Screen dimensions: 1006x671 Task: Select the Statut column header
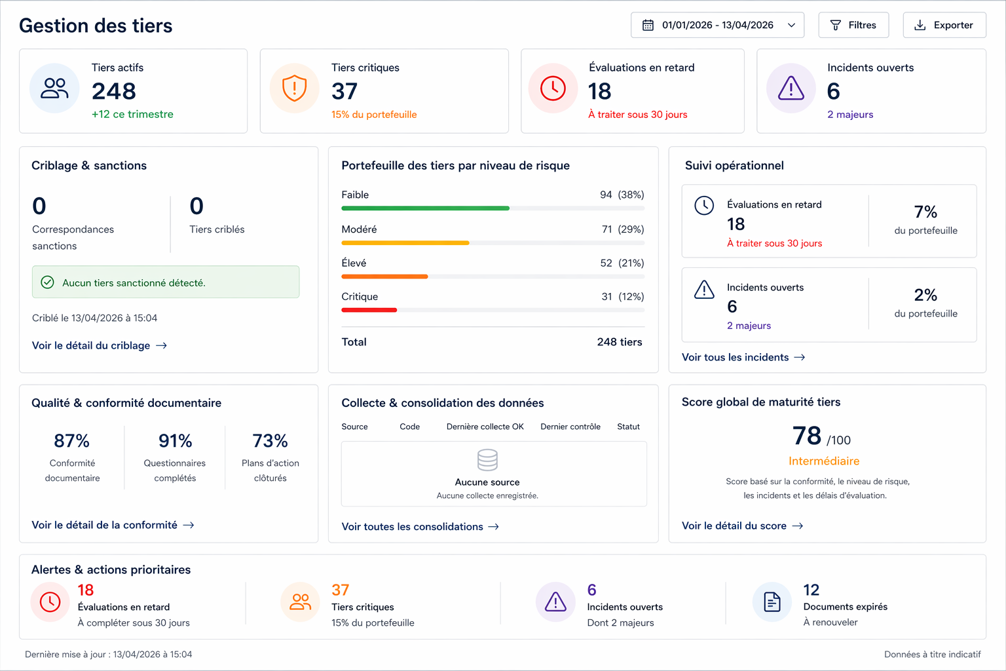(628, 427)
